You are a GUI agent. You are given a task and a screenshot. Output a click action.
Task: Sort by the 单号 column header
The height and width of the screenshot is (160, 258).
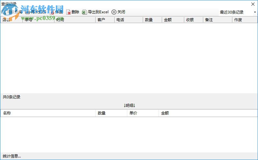point(39,20)
